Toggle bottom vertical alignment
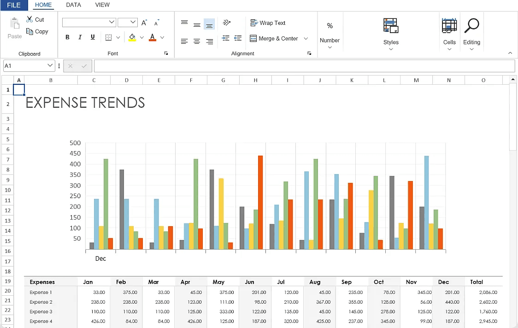518x328 pixels. pyautogui.click(x=209, y=25)
